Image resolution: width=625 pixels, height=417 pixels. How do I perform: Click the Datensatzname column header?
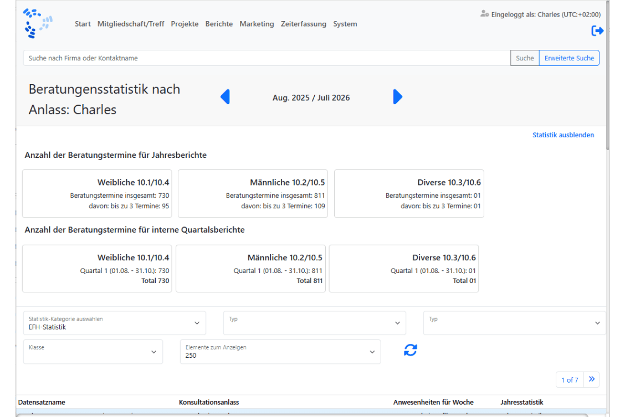(x=42, y=402)
